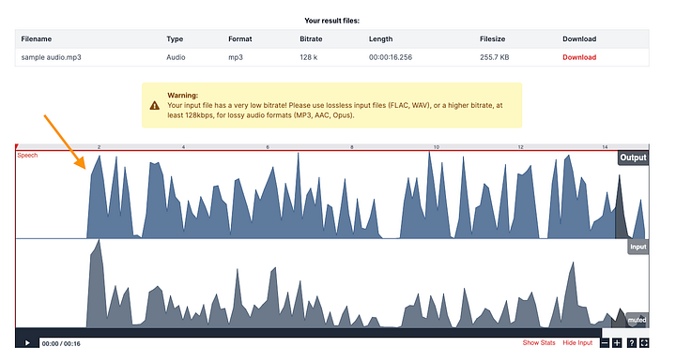Click the Length column header
The width and height of the screenshot is (676, 362).
tap(380, 38)
